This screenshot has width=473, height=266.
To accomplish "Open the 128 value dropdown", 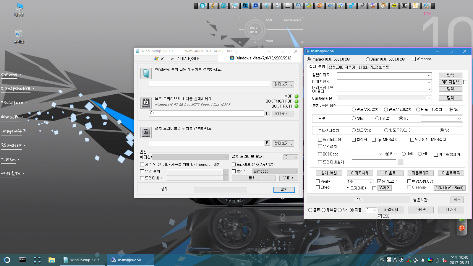I will tap(360, 182).
